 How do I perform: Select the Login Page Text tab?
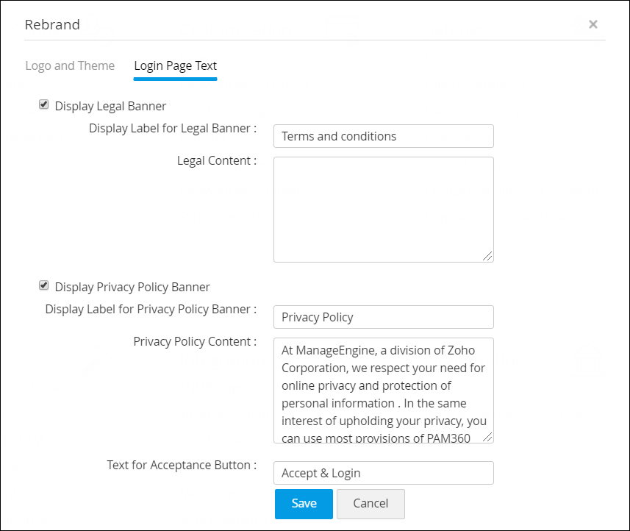pos(175,65)
